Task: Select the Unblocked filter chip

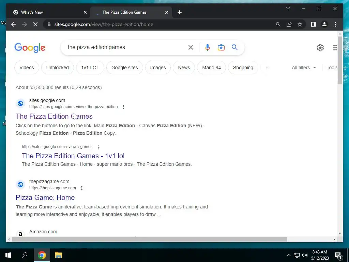Action: pyautogui.click(x=57, y=68)
